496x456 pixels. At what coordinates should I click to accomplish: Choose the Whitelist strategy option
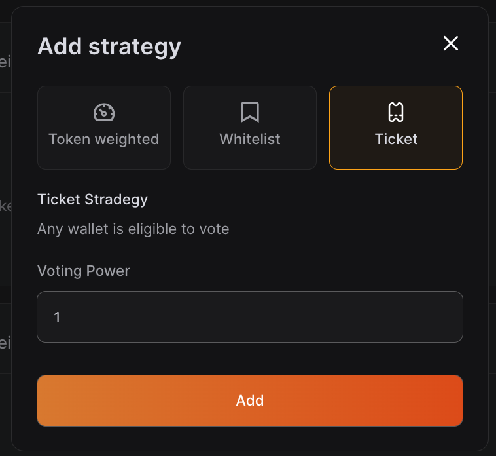pyautogui.click(x=250, y=128)
